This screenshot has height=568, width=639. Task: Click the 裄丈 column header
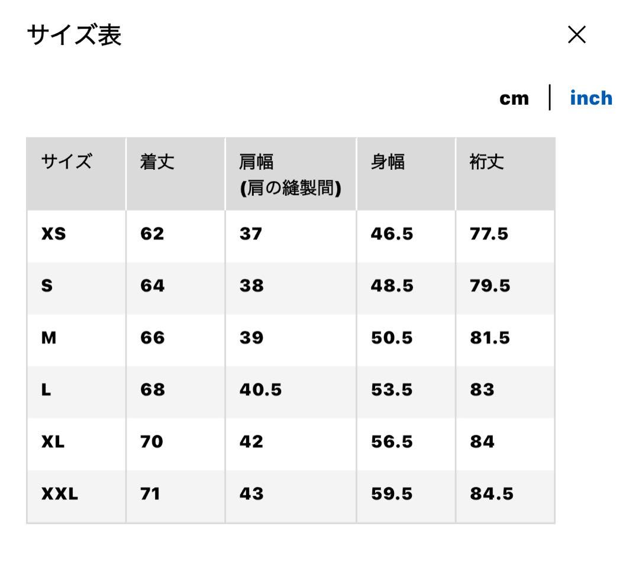click(487, 162)
